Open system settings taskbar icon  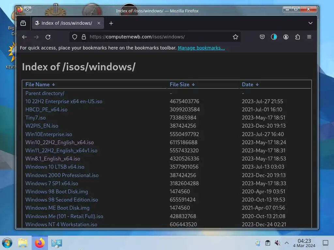pyautogui.click(x=57, y=243)
